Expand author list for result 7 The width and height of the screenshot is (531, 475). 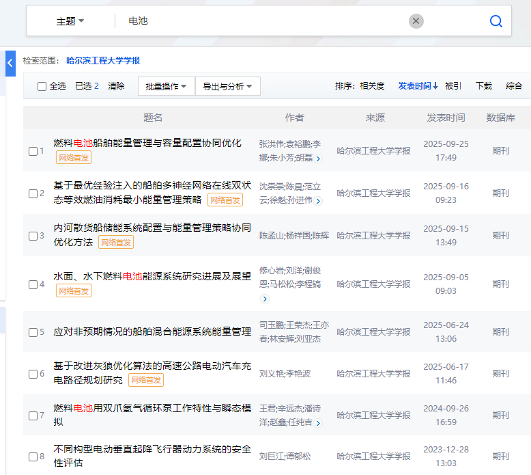click(318, 423)
